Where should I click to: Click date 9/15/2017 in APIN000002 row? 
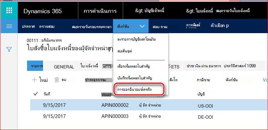[54, 105]
